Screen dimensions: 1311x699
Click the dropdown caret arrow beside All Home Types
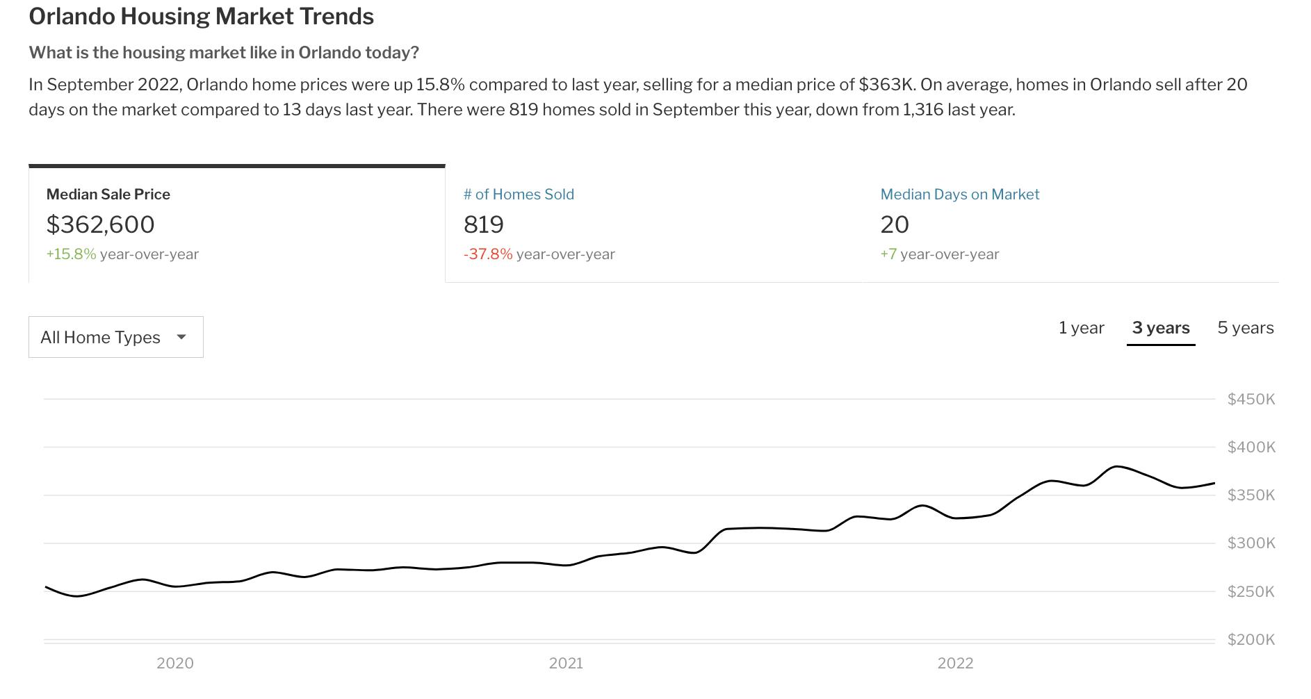click(181, 337)
